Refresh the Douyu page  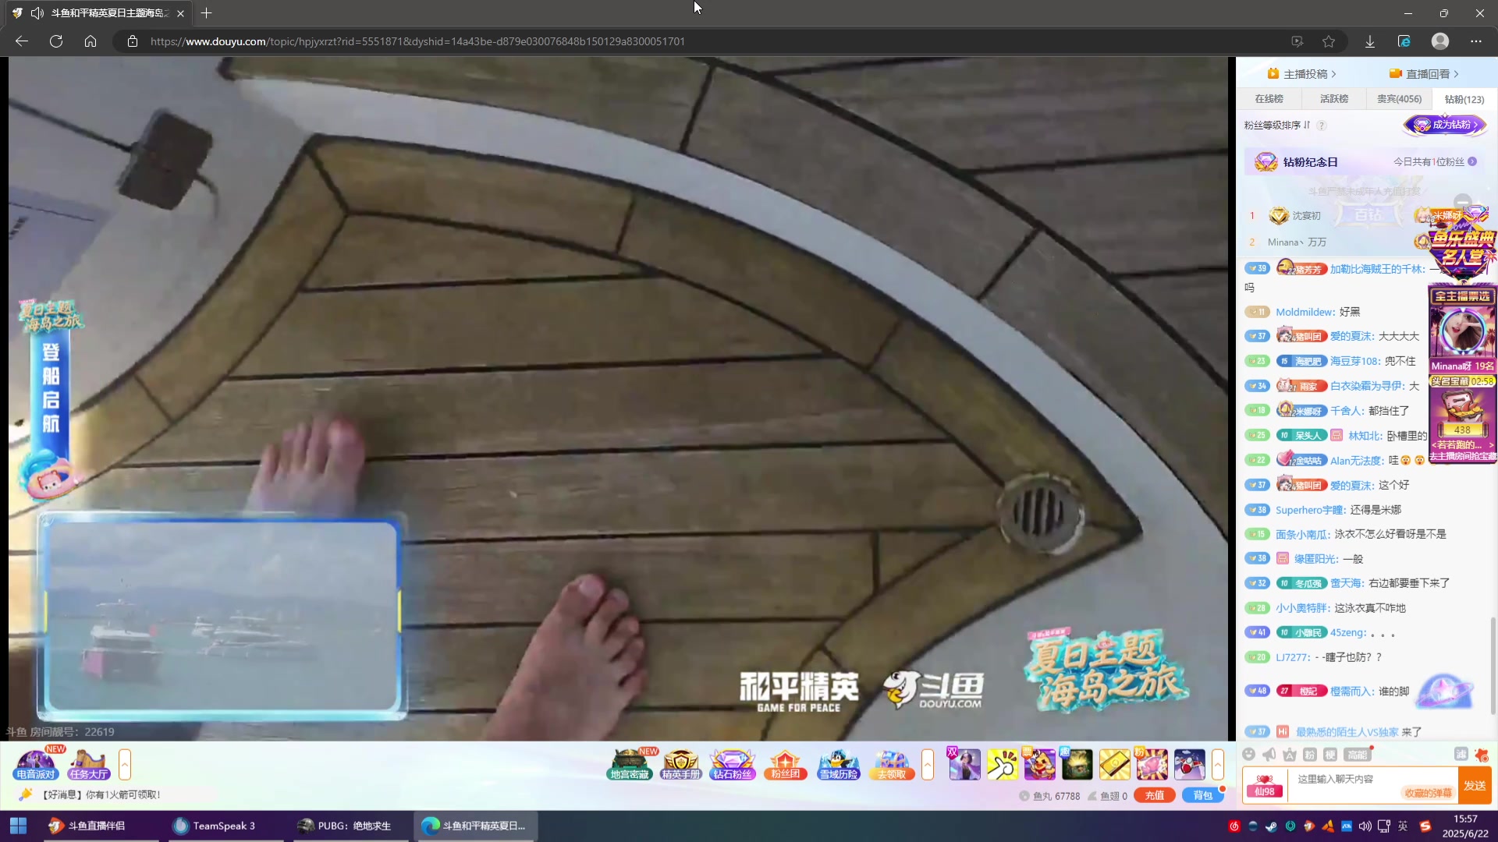(56, 41)
